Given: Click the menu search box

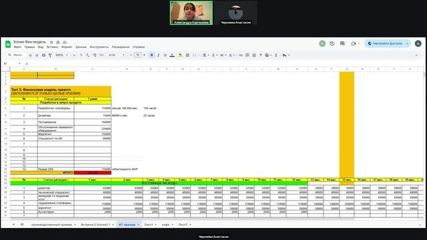Looking at the screenshot, I should pyautogui.click(x=15, y=55).
